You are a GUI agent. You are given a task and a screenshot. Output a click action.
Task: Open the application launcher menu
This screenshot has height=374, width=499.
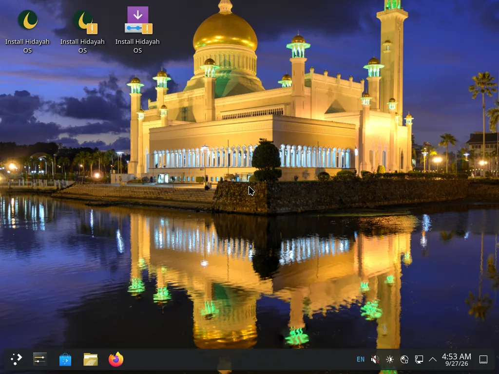[16, 359]
